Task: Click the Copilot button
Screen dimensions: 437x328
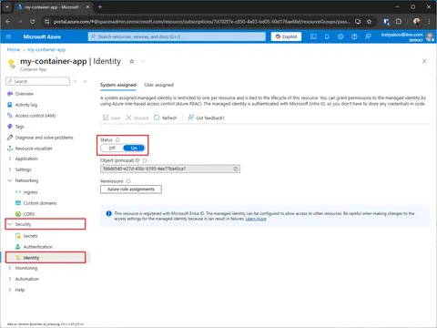Action: [286, 36]
